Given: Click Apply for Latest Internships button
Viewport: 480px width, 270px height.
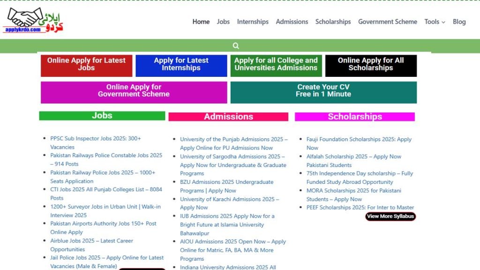Looking at the screenshot, I should click(x=181, y=64).
